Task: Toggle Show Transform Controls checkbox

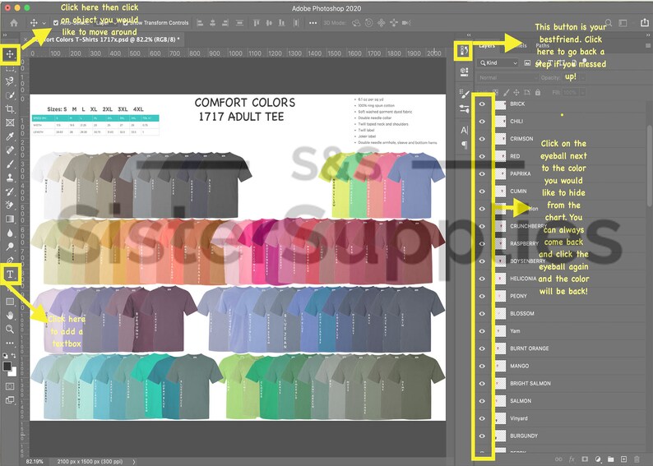Action: pyautogui.click(x=125, y=23)
